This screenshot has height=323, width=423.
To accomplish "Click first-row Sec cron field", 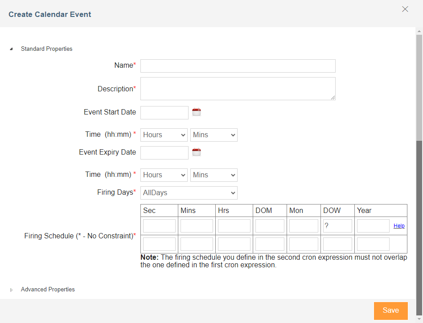I will [x=159, y=226].
